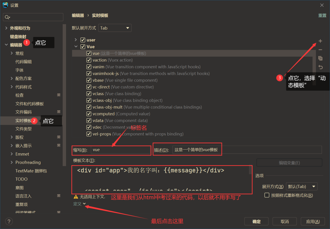Click inside the 模板文本 code editor
Image resolution: width=330 pixels, height=229 pixels.
point(162,179)
